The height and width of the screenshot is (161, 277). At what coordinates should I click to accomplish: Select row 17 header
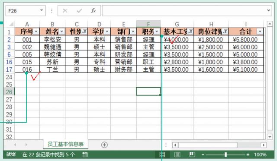pyautogui.click(x=9, y=69)
